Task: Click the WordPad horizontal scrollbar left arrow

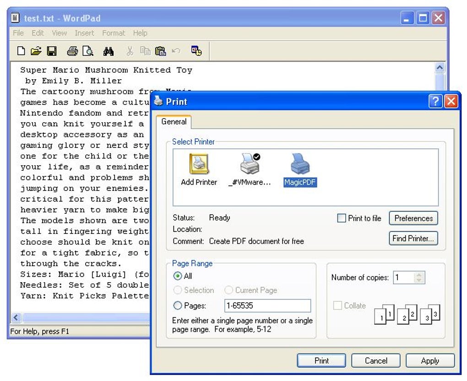Action: pyautogui.click(x=16, y=317)
